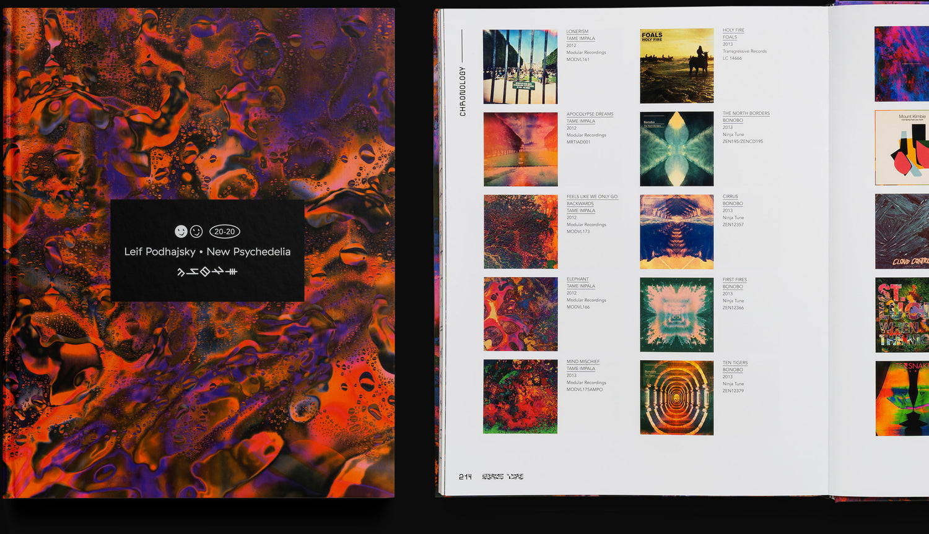
Task: Click the Cirrus album artwork
Action: [676, 232]
